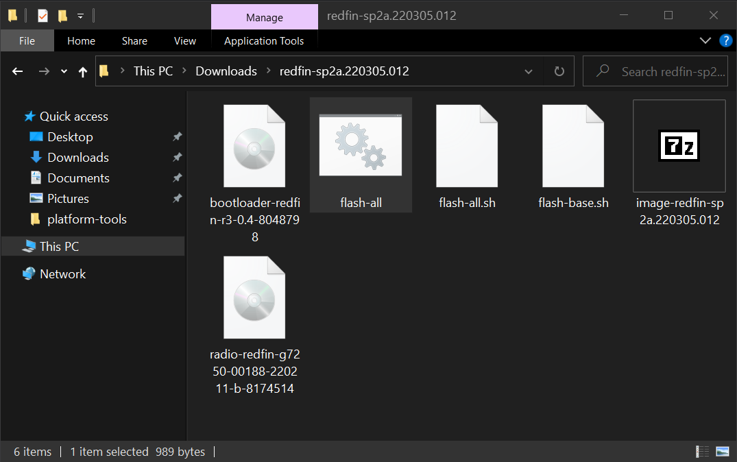This screenshot has height=462, width=737.
Task: Click the navigate up arrow icon
Action: pos(82,71)
